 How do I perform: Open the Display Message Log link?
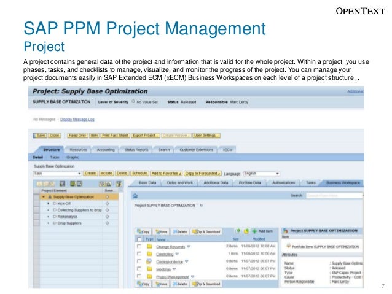tap(77, 120)
